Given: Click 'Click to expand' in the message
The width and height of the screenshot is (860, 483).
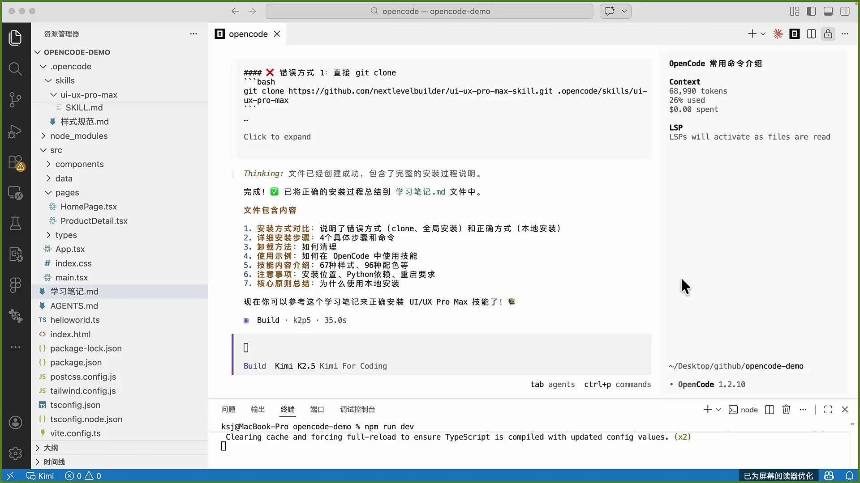Looking at the screenshot, I should click(x=277, y=137).
